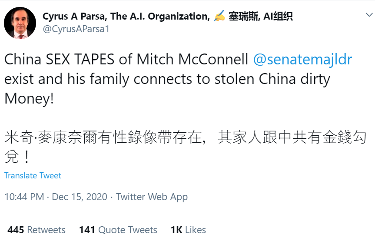Open the Twitter Web App source link
The height and width of the screenshot is (238, 375).
coord(152,197)
